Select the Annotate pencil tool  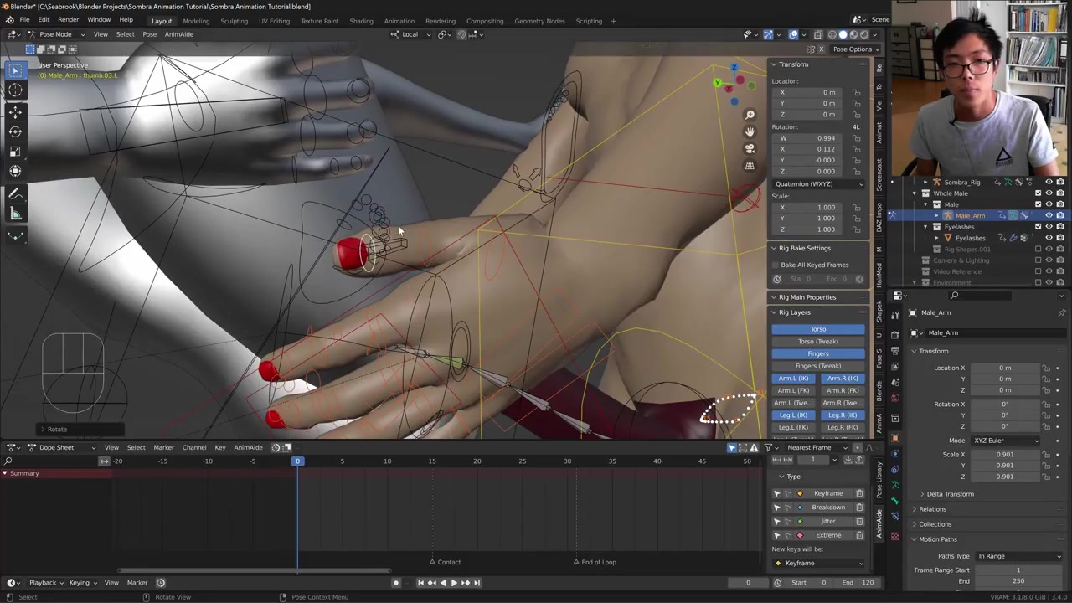(x=15, y=193)
